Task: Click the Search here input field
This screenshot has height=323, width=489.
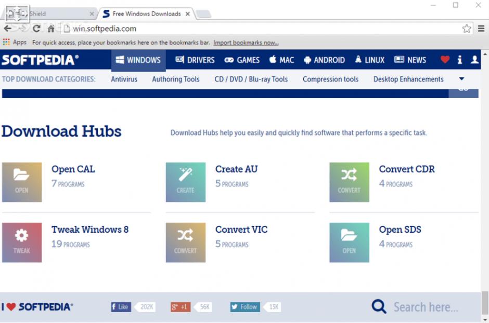Action: (426, 307)
